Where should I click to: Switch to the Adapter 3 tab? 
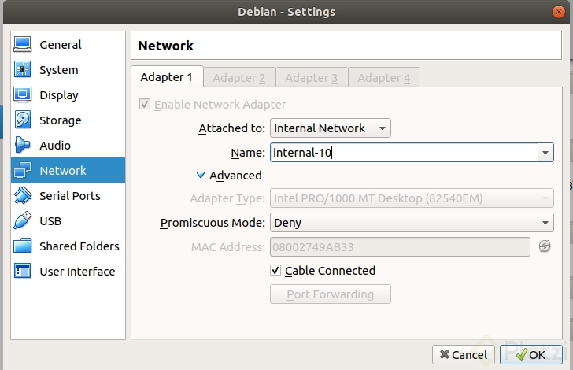pos(311,77)
